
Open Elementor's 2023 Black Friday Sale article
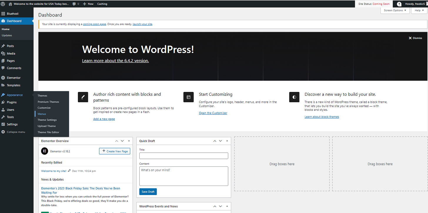coord(81,190)
